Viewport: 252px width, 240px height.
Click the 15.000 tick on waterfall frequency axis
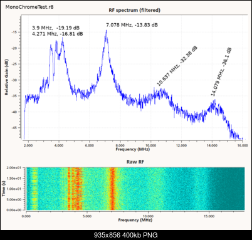click(x=209, y=216)
